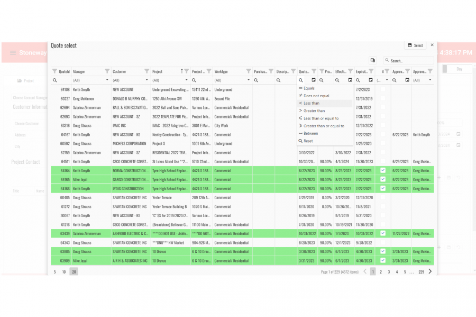The height and width of the screenshot is (317, 476).
Task: Expand the Manager (All) filter dropdown
Action: tap(107, 80)
